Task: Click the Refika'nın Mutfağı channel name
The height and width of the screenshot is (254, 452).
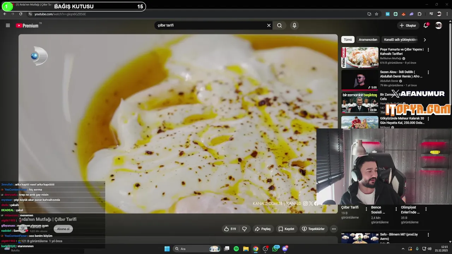Action: (x=391, y=59)
